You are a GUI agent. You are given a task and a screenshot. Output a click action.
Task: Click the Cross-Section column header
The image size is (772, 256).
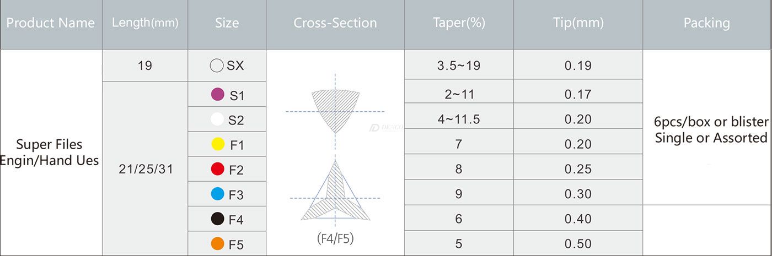(335, 23)
